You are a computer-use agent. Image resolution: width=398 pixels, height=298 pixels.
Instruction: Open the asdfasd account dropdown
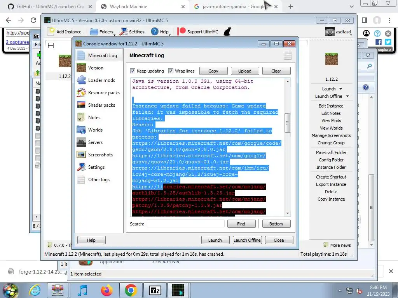click(x=339, y=32)
